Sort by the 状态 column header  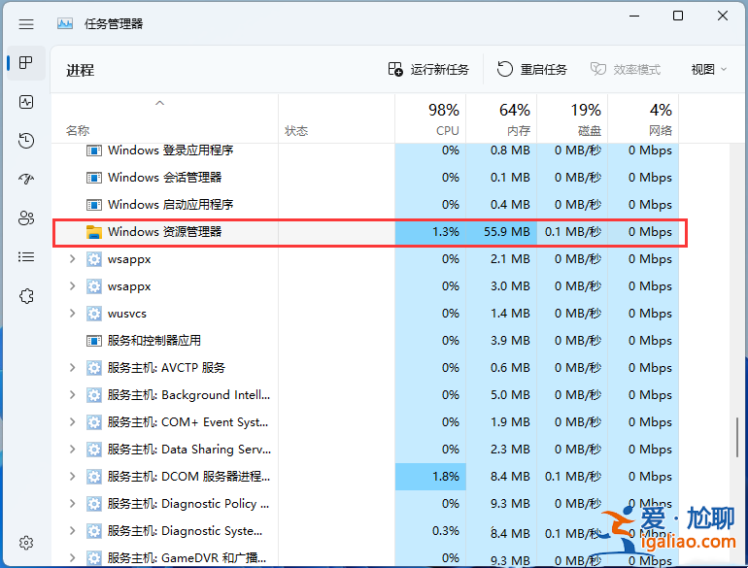point(337,119)
